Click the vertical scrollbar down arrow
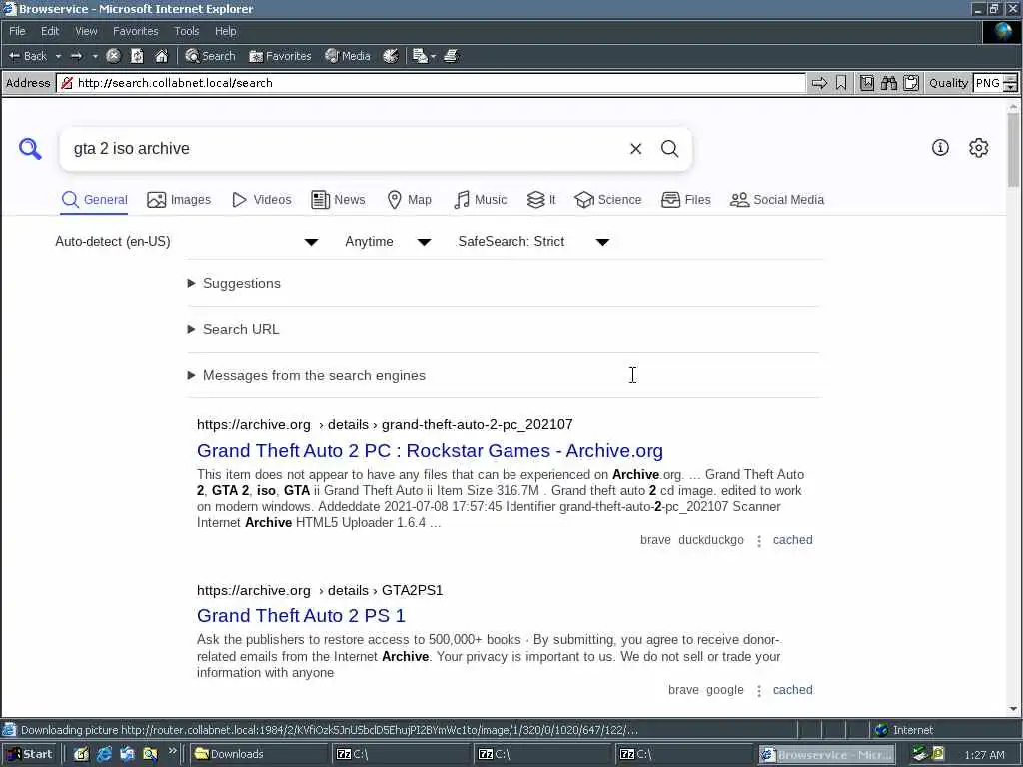Screen dimensions: 1023x767 (x=1013, y=709)
